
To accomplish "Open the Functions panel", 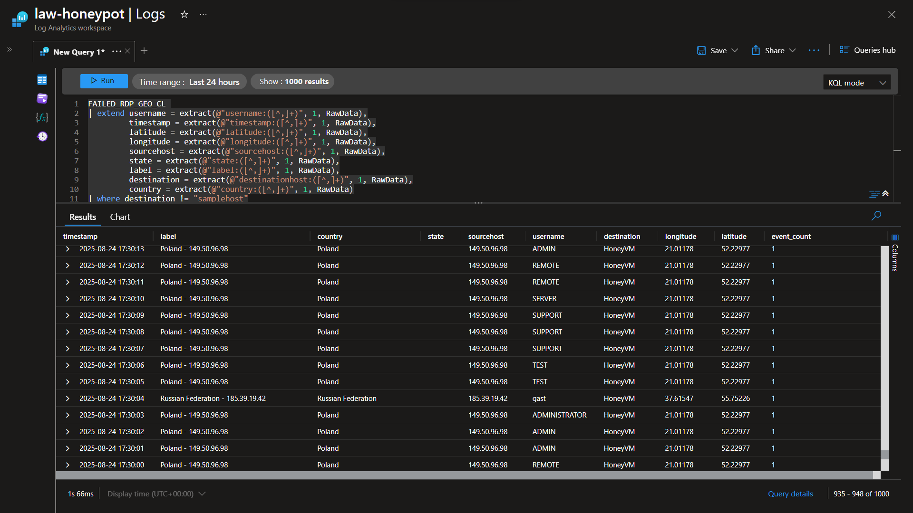I will click(42, 117).
